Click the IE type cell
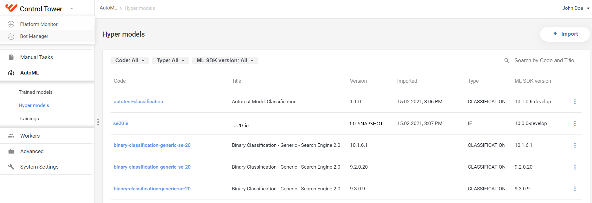Viewport: 592px width, 203px height. point(470,123)
